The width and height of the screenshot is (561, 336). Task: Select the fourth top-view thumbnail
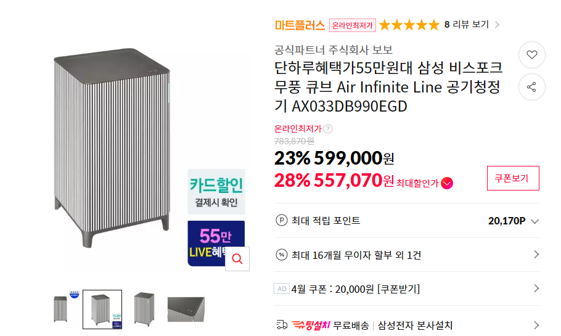coord(186,309)
